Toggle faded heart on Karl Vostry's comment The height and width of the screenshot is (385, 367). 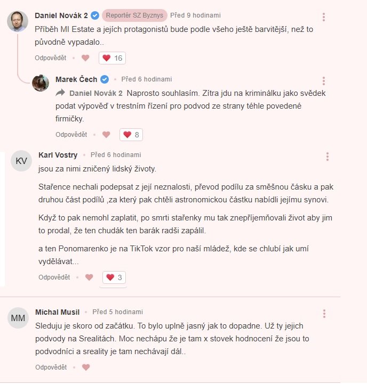click(89, 277)
